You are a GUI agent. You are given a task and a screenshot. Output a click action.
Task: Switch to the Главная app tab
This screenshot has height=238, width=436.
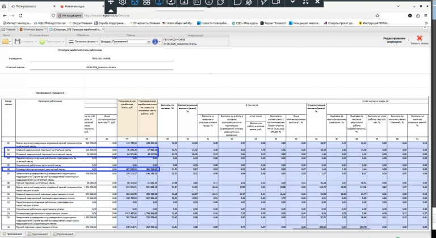[9, 29]
